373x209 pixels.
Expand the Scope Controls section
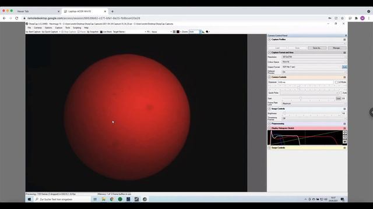pyautogui.click(x=269, y=148)
